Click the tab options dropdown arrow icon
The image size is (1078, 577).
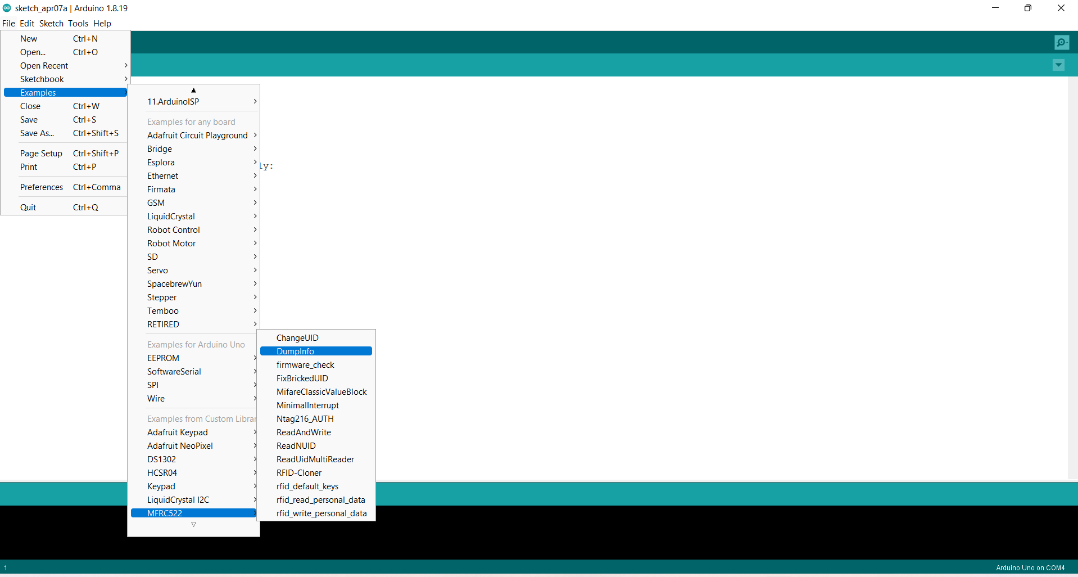point(1059,65)
